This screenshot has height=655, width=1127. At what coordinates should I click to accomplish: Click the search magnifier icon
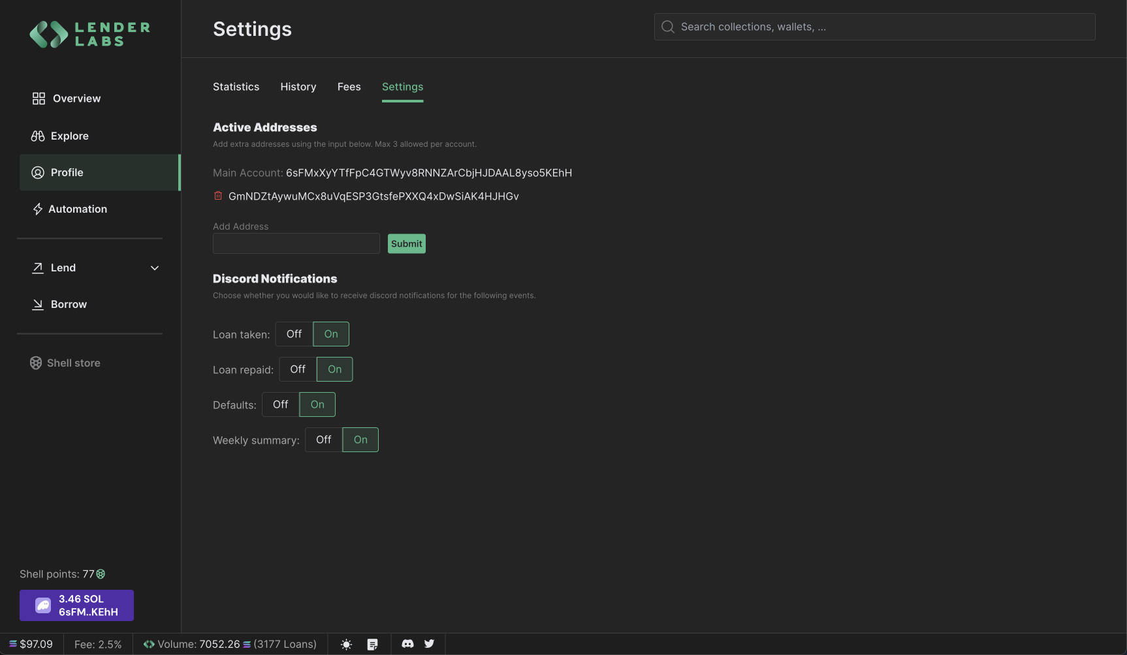(667, 27)
